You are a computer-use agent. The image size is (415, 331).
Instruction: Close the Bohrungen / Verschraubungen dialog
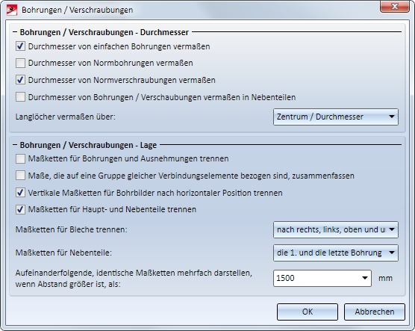(395, 7)
